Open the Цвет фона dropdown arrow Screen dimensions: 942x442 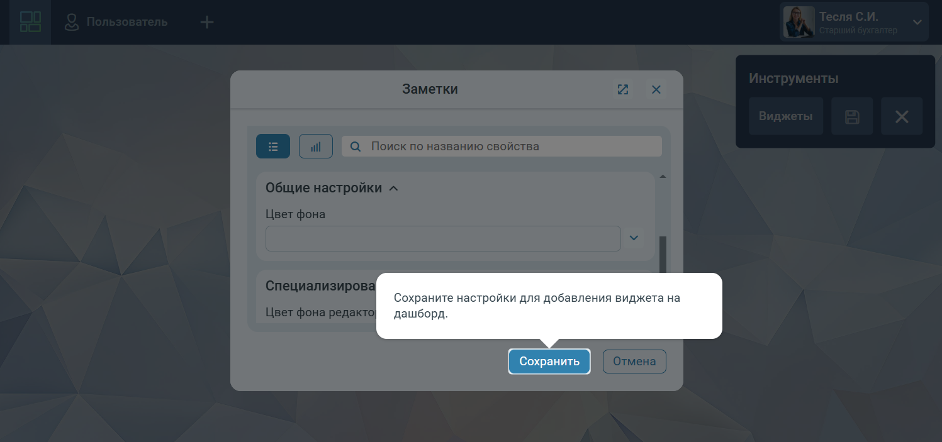[634, 238]
